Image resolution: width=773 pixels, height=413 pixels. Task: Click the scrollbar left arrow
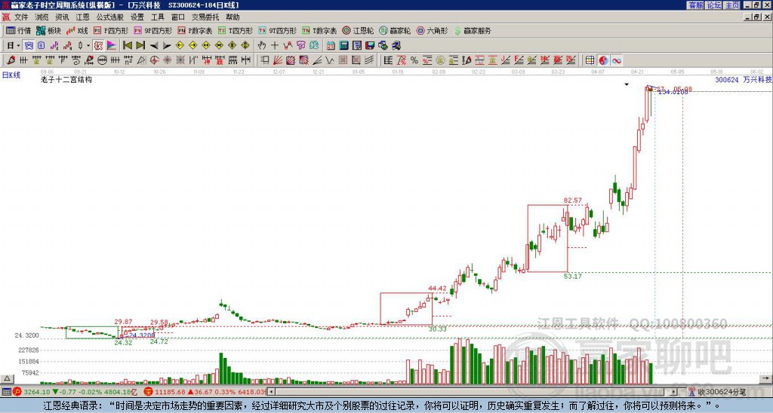coord(271,392)
